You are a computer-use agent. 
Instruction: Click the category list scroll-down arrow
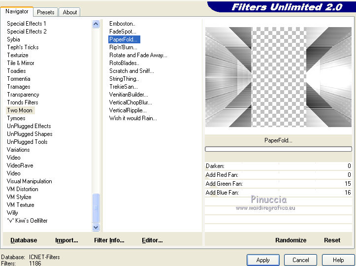[x=96, y=227]
